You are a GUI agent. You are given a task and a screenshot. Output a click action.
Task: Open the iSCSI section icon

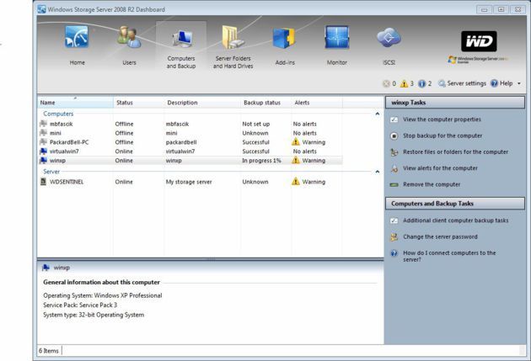pos(389,37)
